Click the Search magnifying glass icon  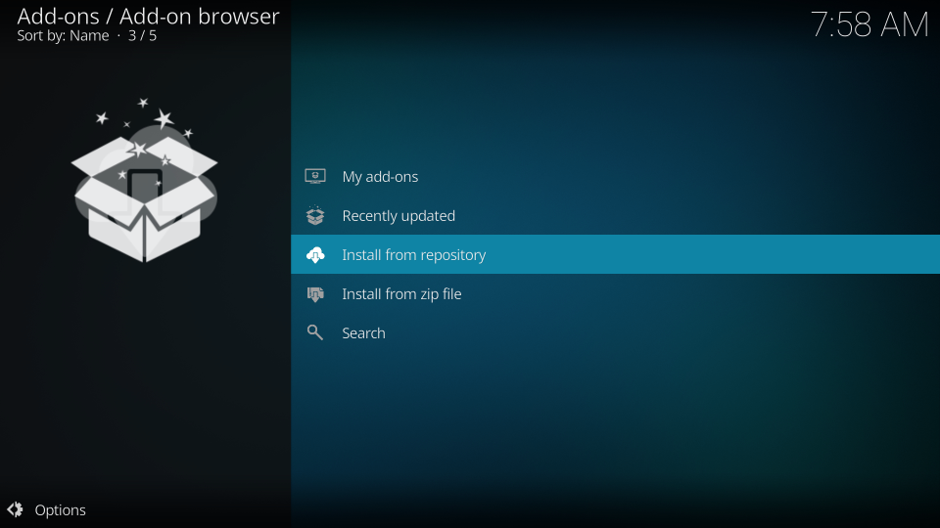point(314,333)
